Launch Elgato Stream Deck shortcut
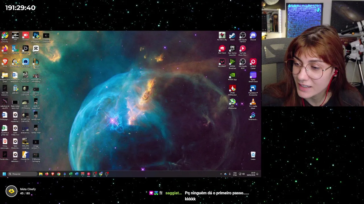The image size is (364, 204). click(x=253, y=77)
